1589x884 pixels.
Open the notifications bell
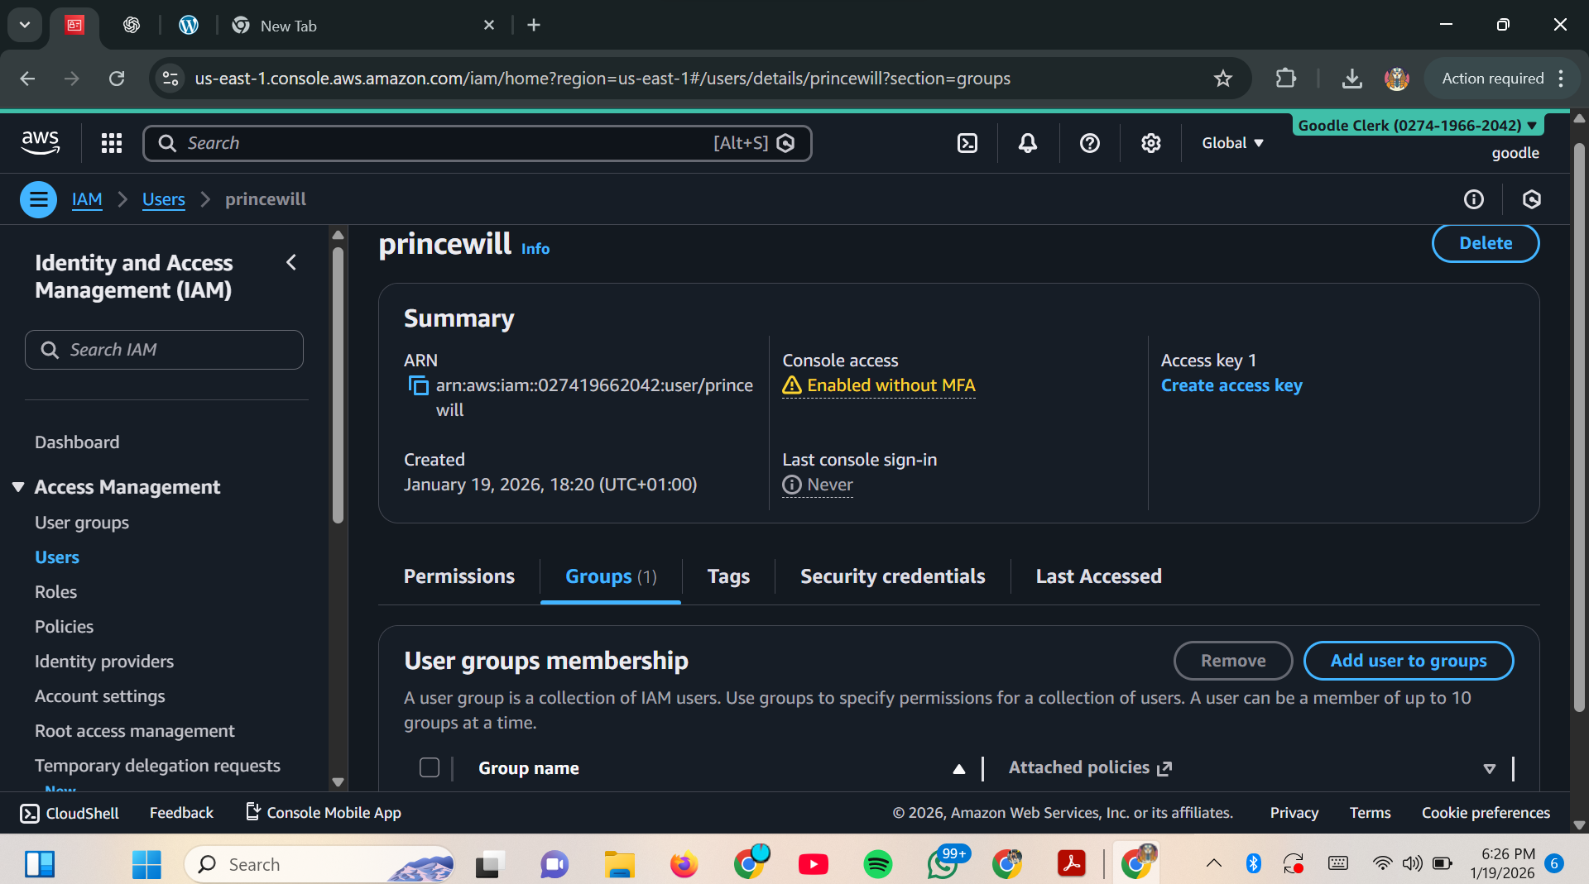point(1028,143)
